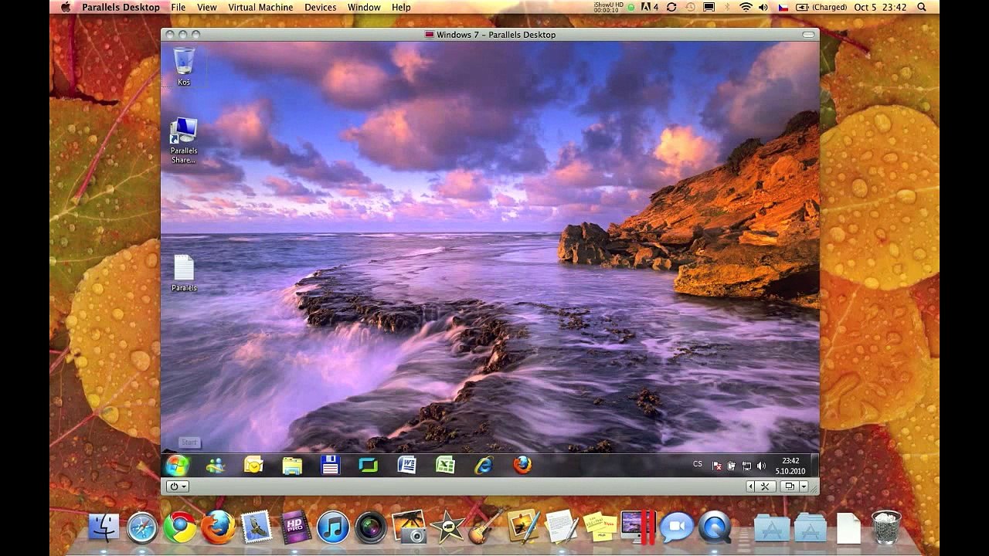Click the Windows taskbar clock 23:42
This screenshot has width=989, height=556.
point(790,465)
